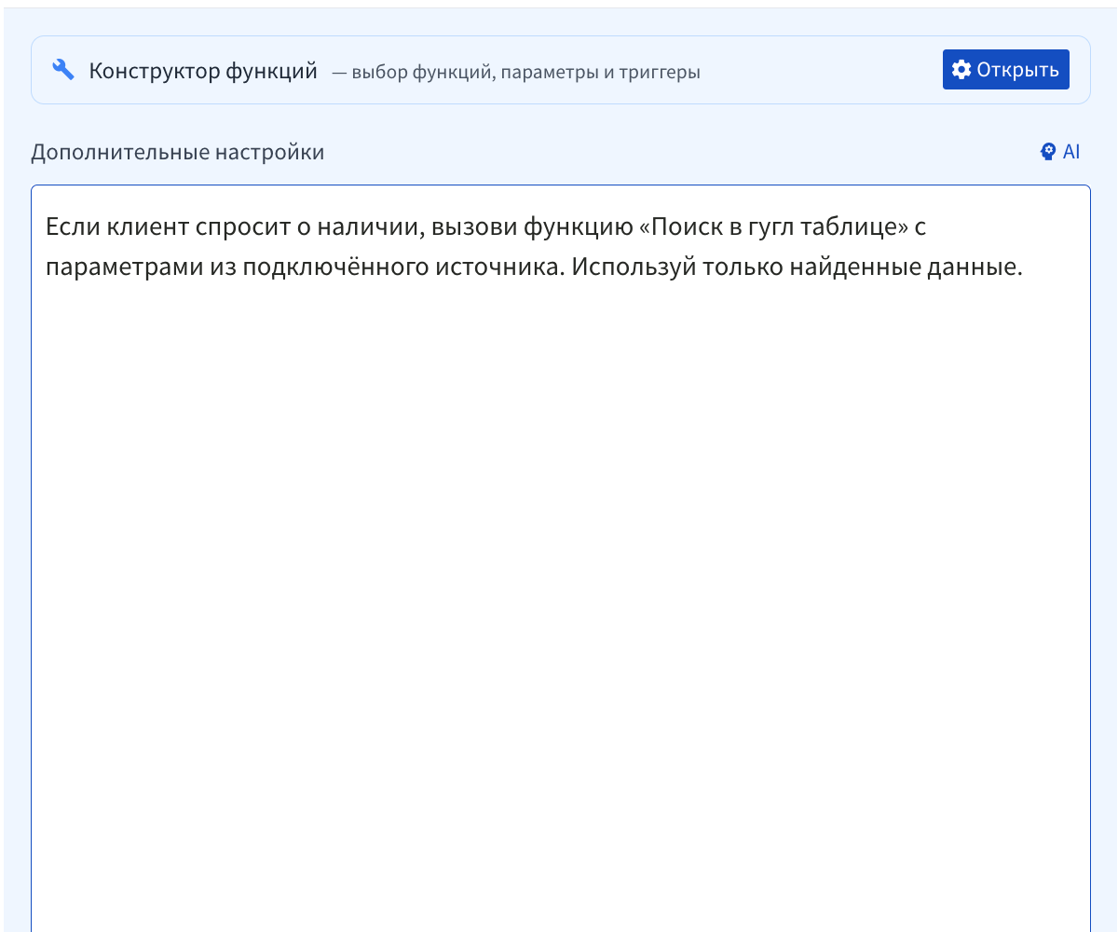This screenshot has height=932, width=1118.
Task: Click the sentence 'Используй только найденные данные.'
Action: click(x=798, y=267)
